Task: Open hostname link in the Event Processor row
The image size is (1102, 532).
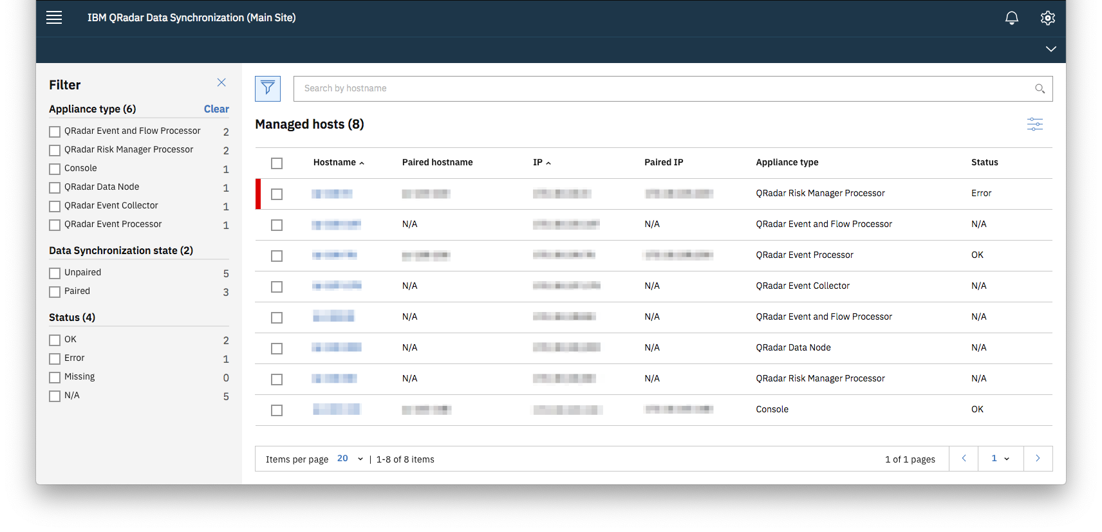Action: pyautogui.click(x=335, y=255)
